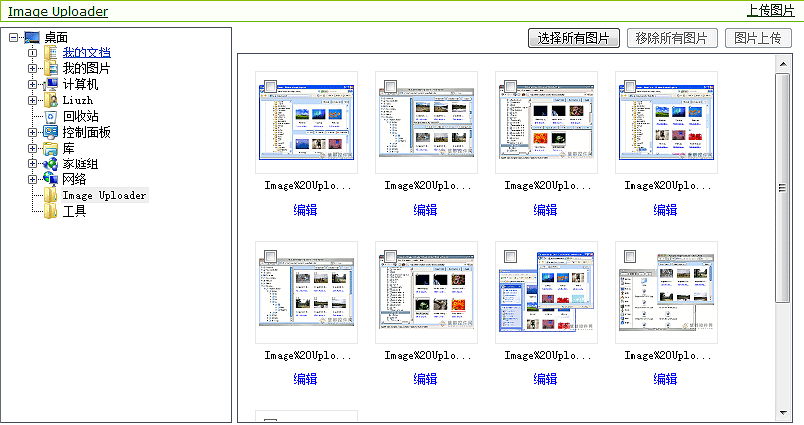The height and width of the screenshot is (425, 804).
Task: Expand the Liuzh user folder node
Action: tap(33, 101)
